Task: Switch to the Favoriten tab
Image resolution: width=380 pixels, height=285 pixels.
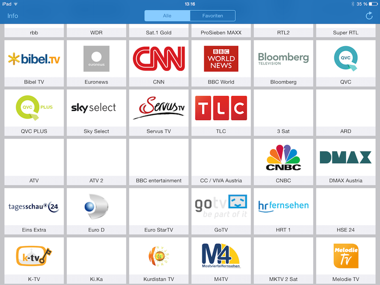Action: (x=213, y=16)
